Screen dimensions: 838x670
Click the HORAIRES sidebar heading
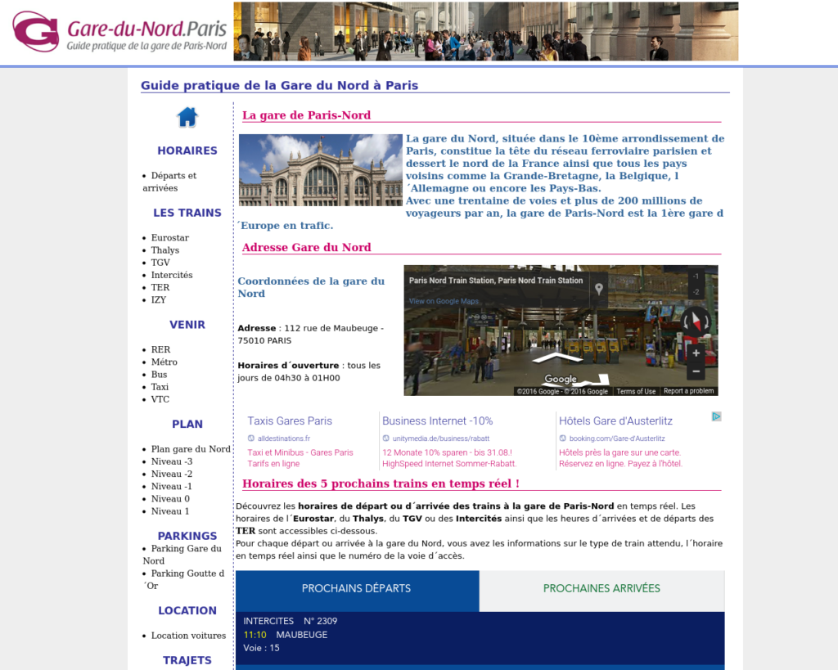[x=187, y=151]
